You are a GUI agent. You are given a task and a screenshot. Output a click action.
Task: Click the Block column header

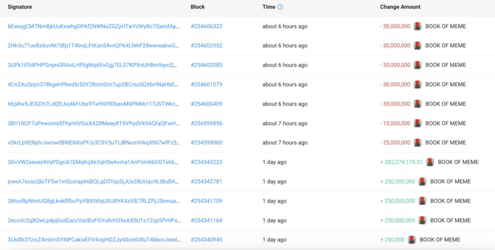[x=197, y=7]
